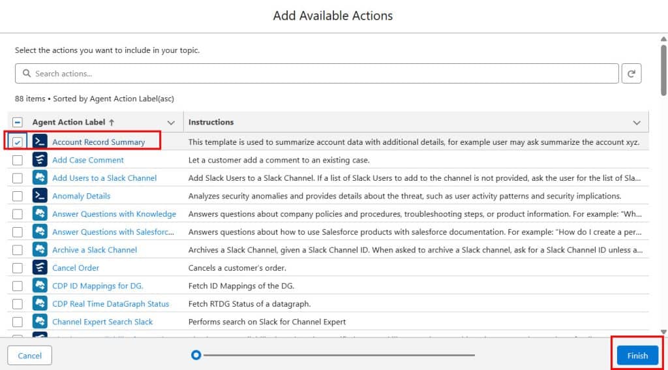Image resolution: width=668 pixels, height=370 pixels.
Task: Check the Anomaly Details checkbox
Action: (x=17, y=196)
